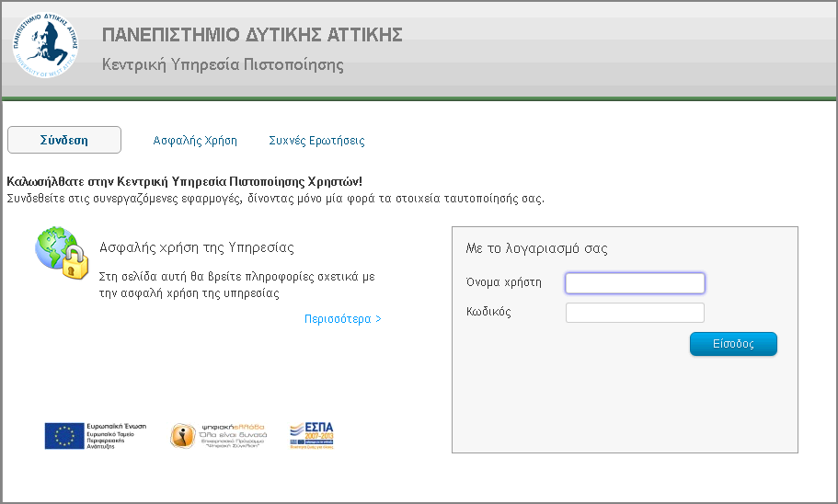The image size is (838, 504).
Task: Click the ΠΑΝΕΠΙΣΤΗΜΙΟ ΔΥΤΙΚΗΣ ΑΤΤΙΚΗΣ header title
Action: tap(252, 35)
